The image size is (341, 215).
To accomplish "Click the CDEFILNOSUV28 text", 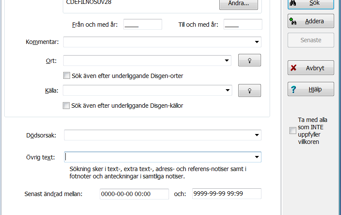I will (89, 3).
